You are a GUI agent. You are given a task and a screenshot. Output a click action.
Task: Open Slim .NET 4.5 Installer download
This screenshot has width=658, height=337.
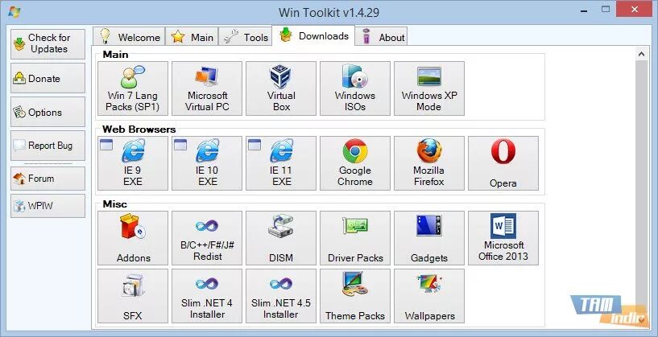[x=281, y=296]
